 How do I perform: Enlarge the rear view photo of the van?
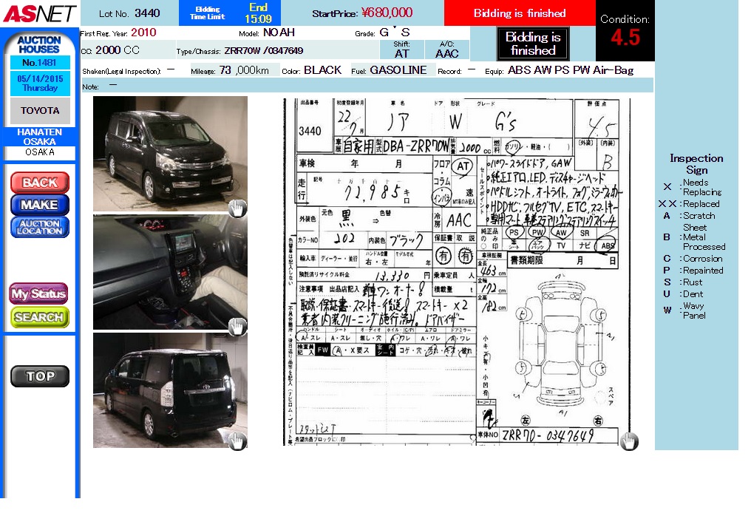pos(170,390)
